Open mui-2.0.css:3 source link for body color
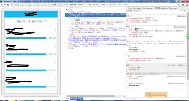Screen dimensions: 189x101 180,27
